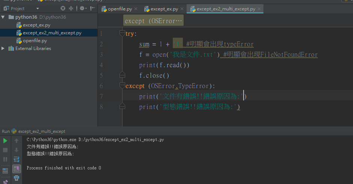Stop the running process
353x184 pixels.
point(5,150)
